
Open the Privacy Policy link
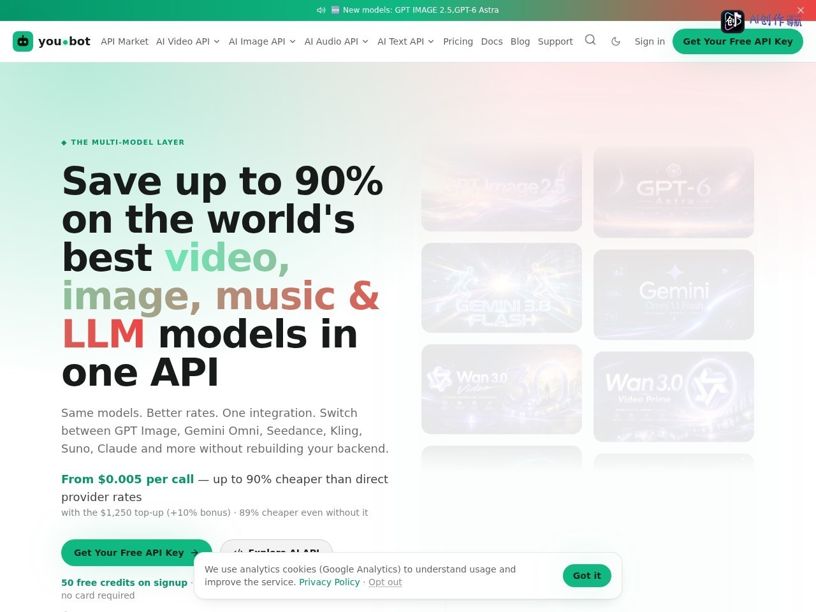[330, 582]
